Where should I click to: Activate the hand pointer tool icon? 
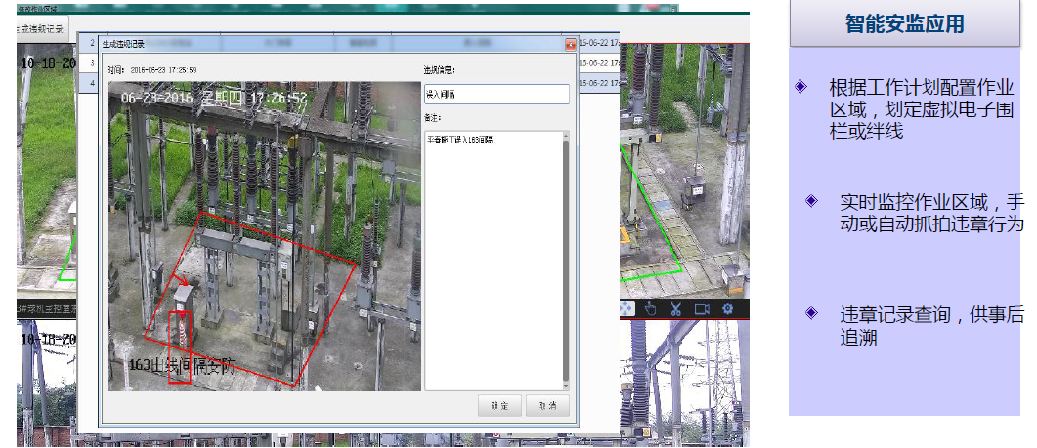pos(650,308)
